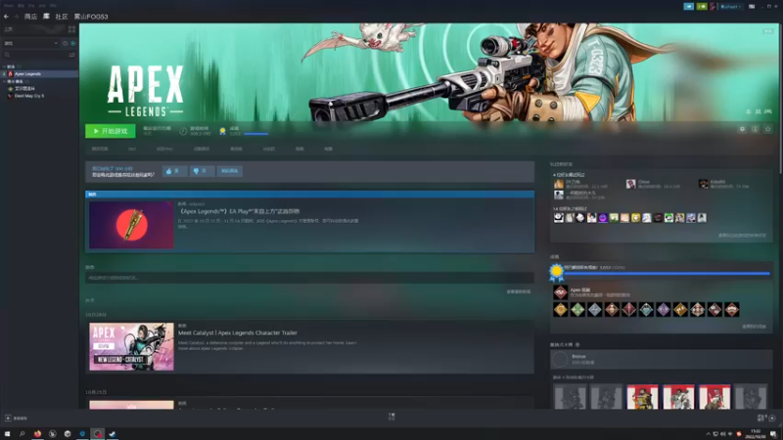Click the third trading card thumbnail
Screen dimensions: 783x440
pyautogui.click(x=642, y=397)
